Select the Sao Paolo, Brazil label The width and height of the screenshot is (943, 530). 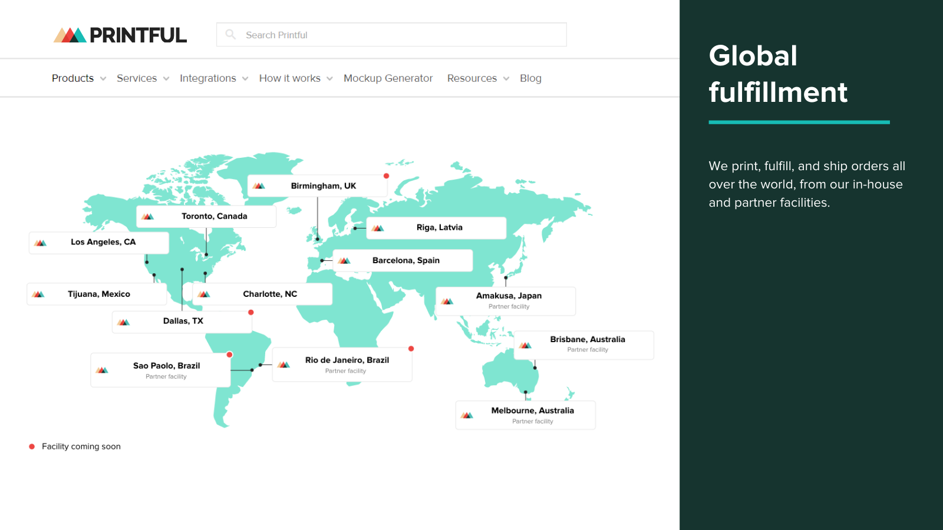coord(167,366)
